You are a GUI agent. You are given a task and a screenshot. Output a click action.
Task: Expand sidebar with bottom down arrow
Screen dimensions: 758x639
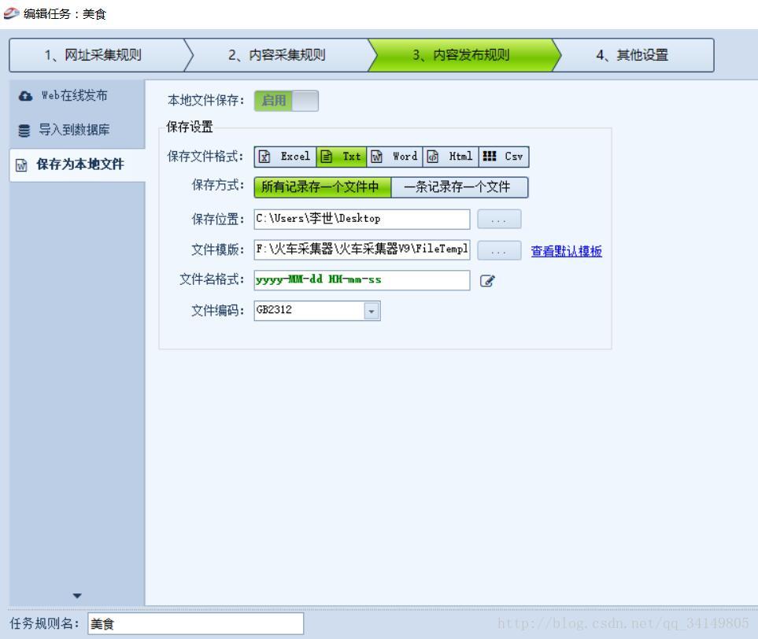tap(77, 596)
